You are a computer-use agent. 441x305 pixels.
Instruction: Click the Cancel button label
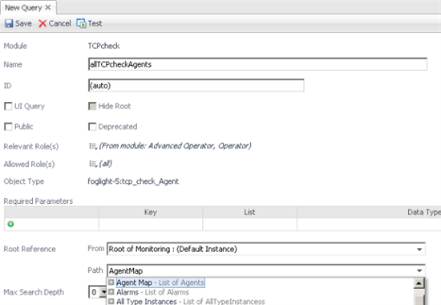click(59, 23)
